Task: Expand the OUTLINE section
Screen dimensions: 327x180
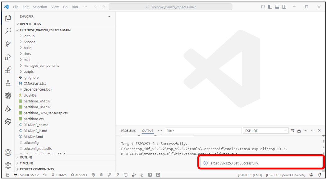Action: (65, 157)
